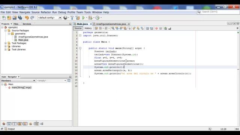Click the Redo toolbar icon
Screen dimensions: 240x135
[x=32, y=18]
